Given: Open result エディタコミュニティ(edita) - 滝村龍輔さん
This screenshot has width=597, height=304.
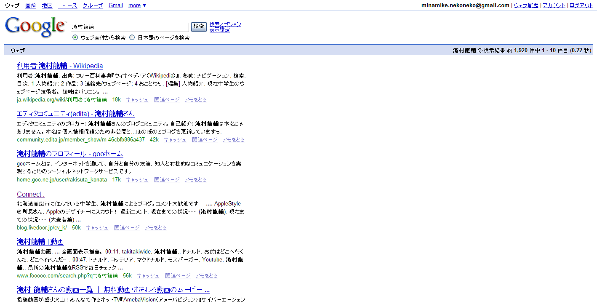Looking at the screenshot, I should tap(76, 114).
